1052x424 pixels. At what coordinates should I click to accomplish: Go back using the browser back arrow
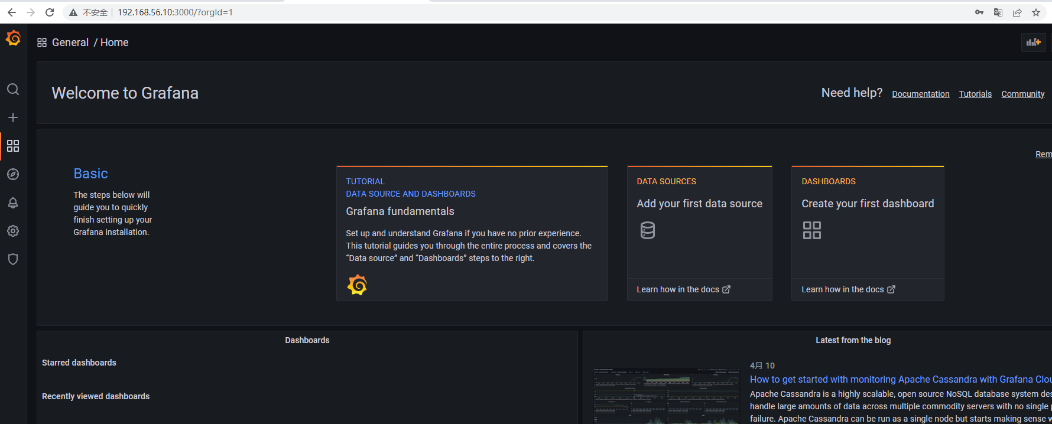click(12, 12)
